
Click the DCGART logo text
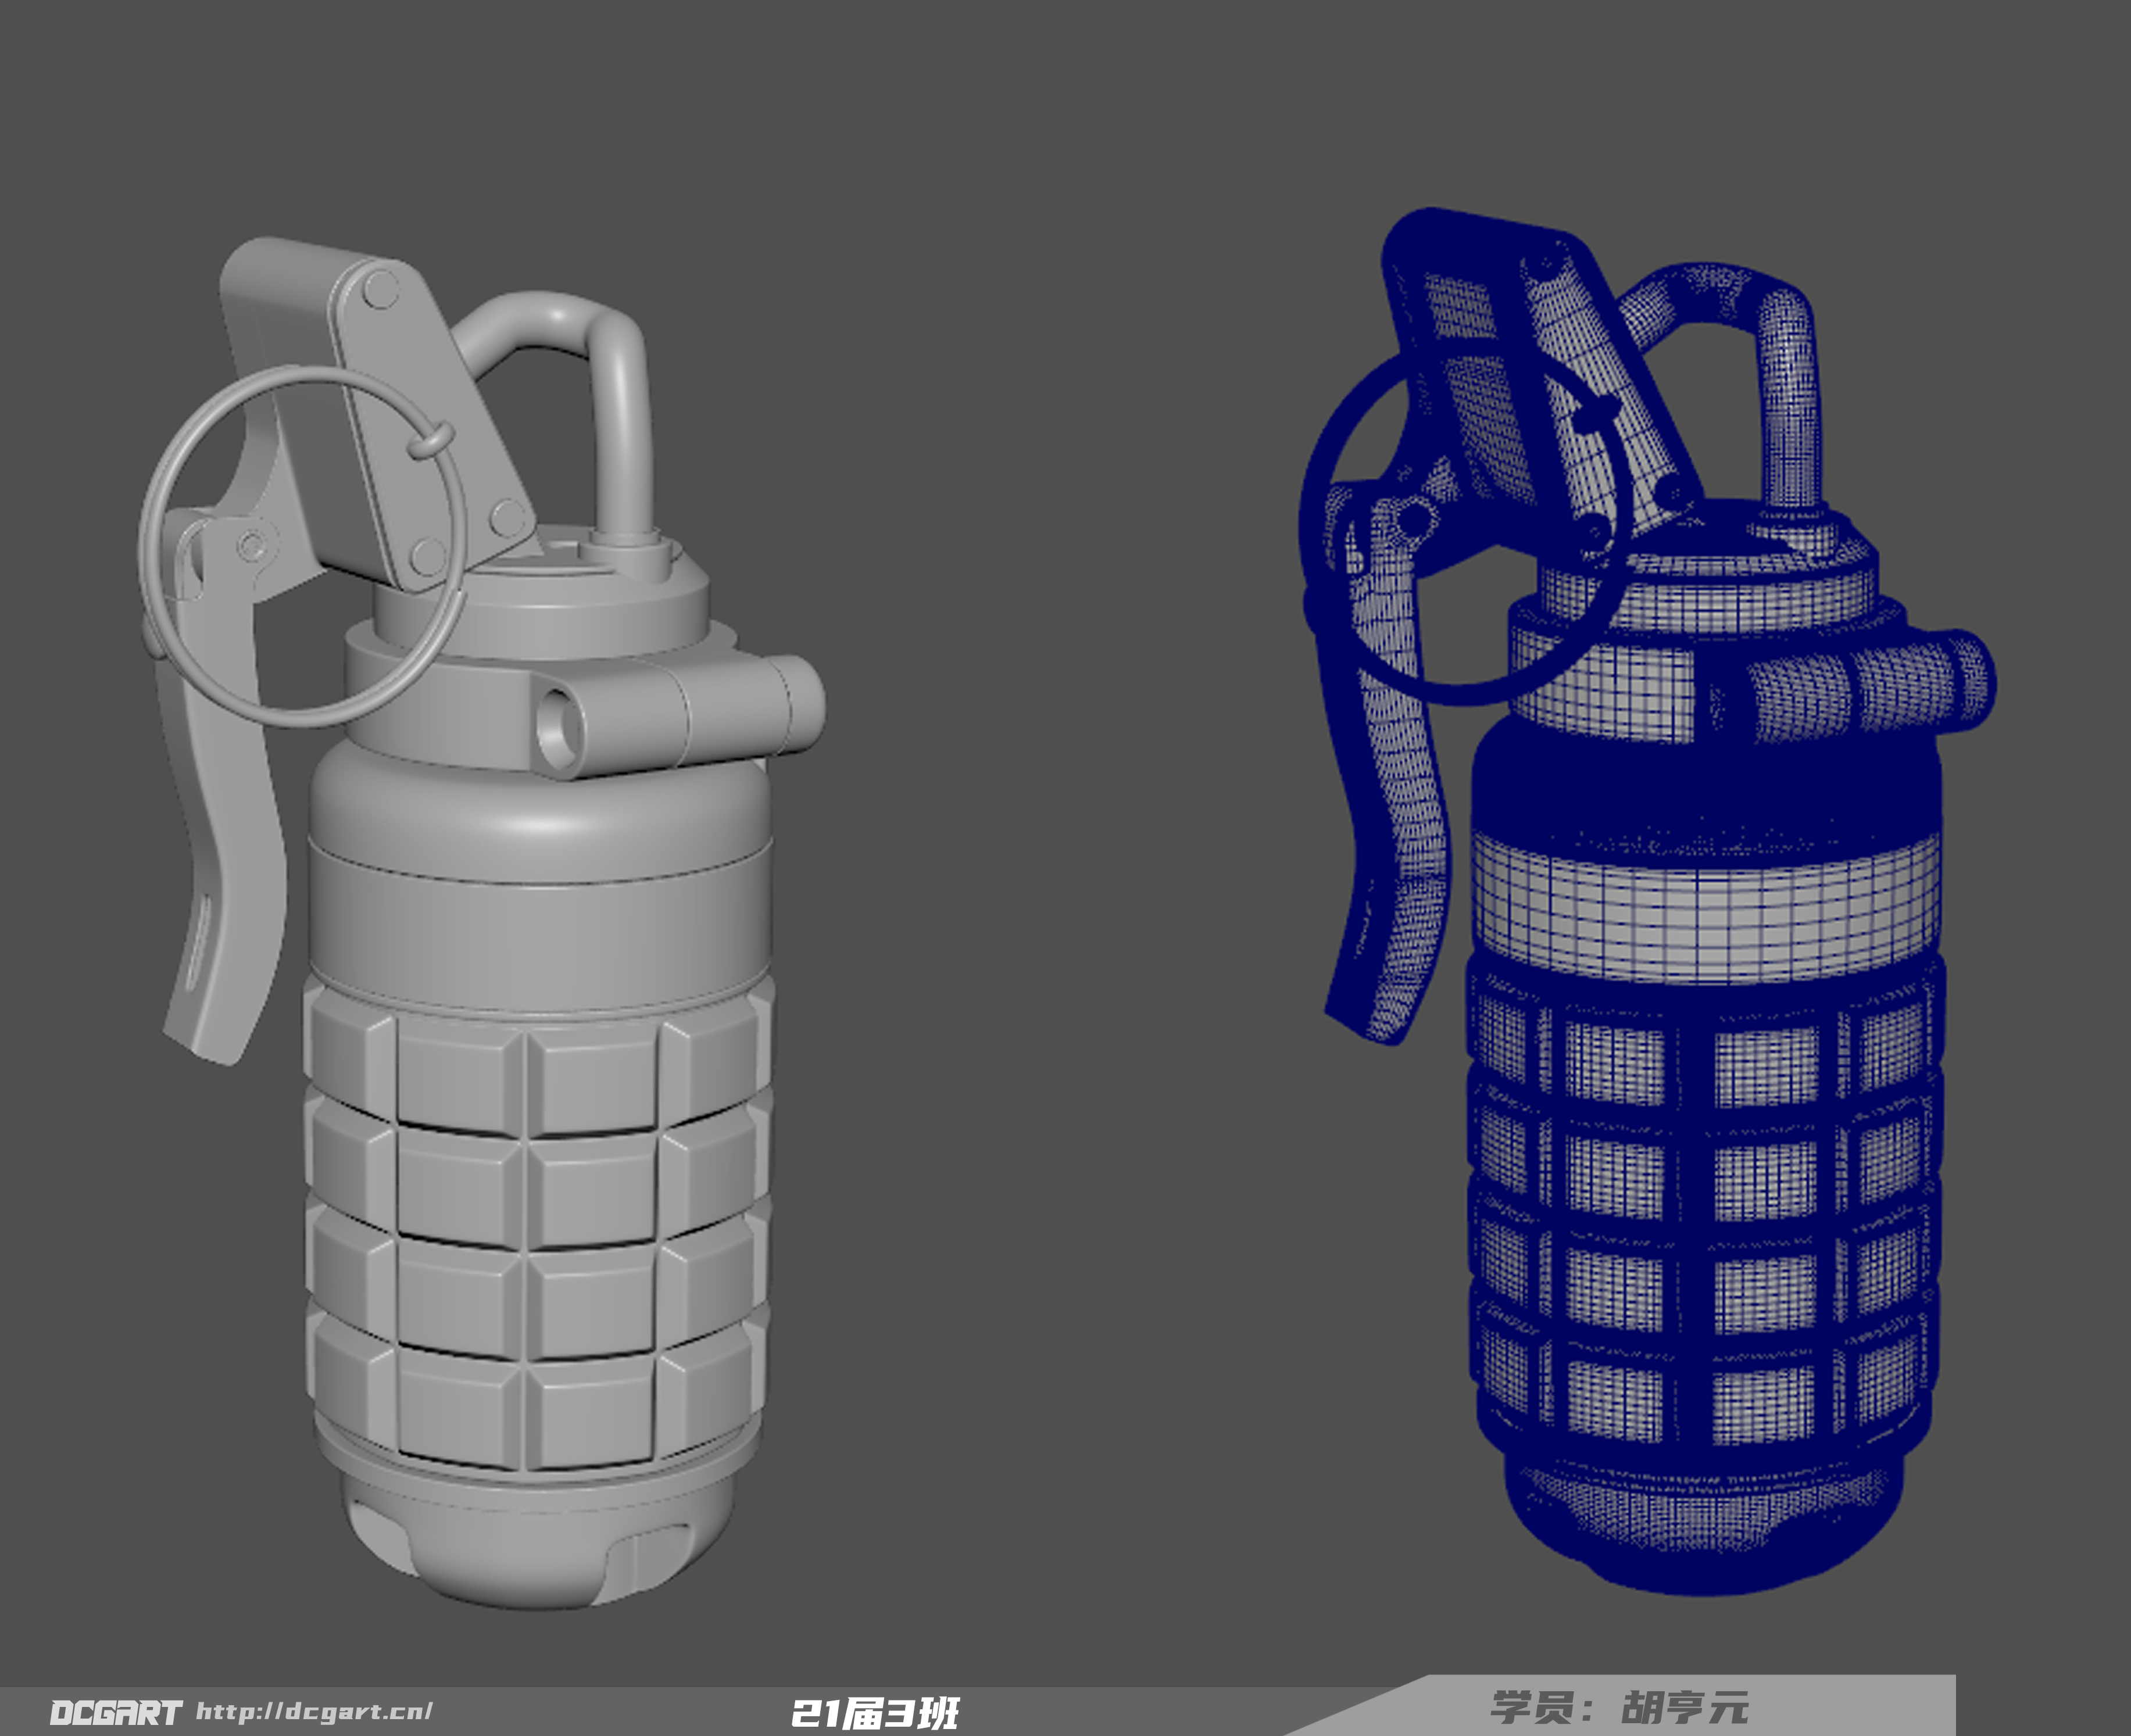pyautogui.click(x=116, y=1712)
